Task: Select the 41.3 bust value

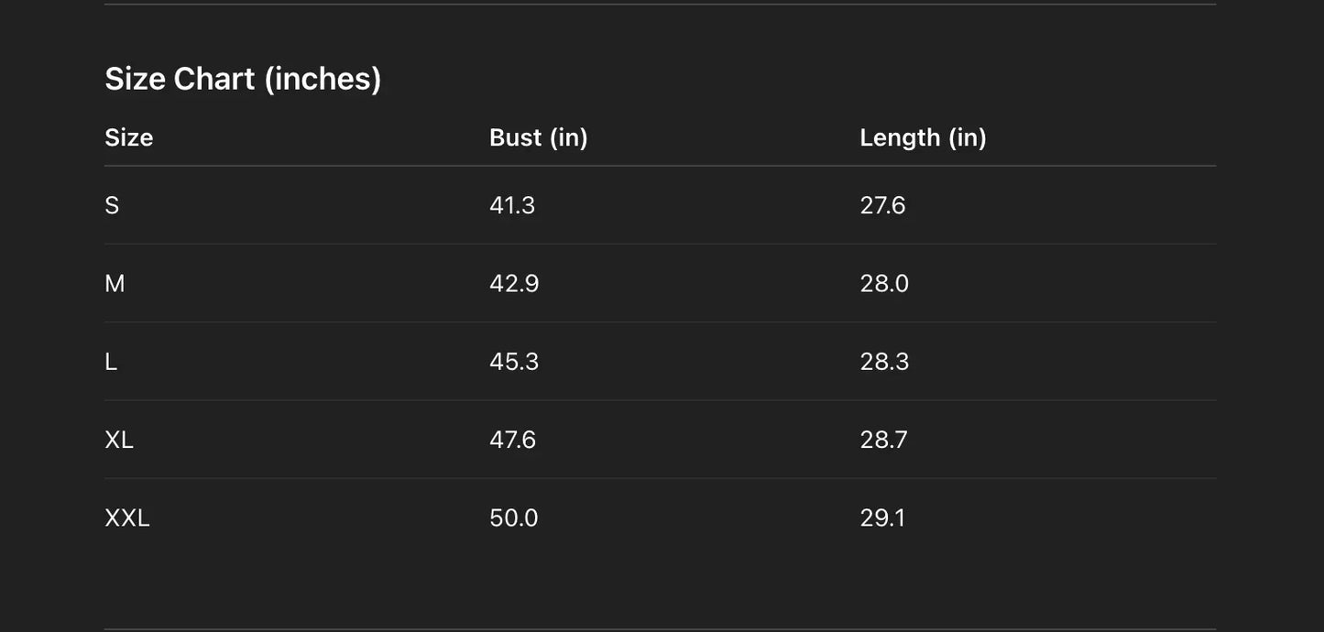Action: 512,205
